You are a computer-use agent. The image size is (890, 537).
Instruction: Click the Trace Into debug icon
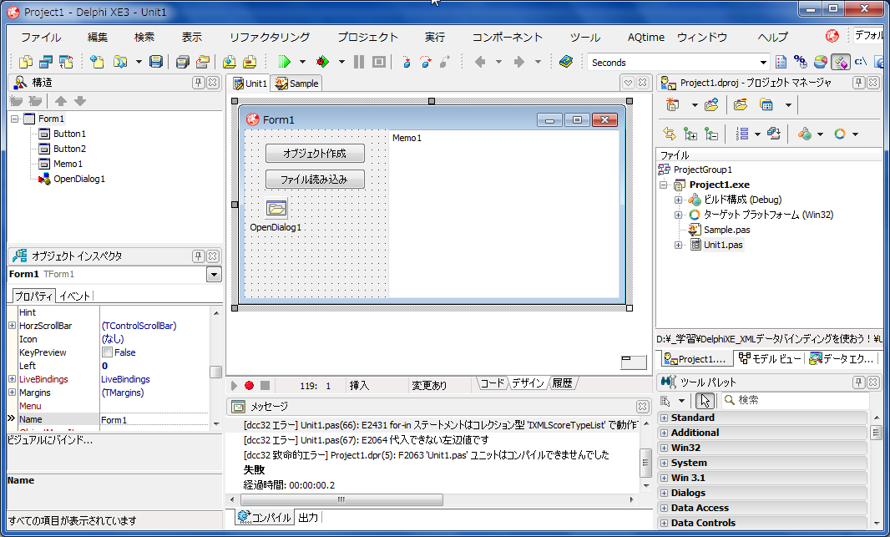pyautogui.click(x=406, y=61)
